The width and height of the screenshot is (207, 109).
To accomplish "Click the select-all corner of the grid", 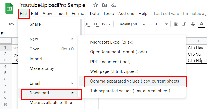I will (6, 41).
